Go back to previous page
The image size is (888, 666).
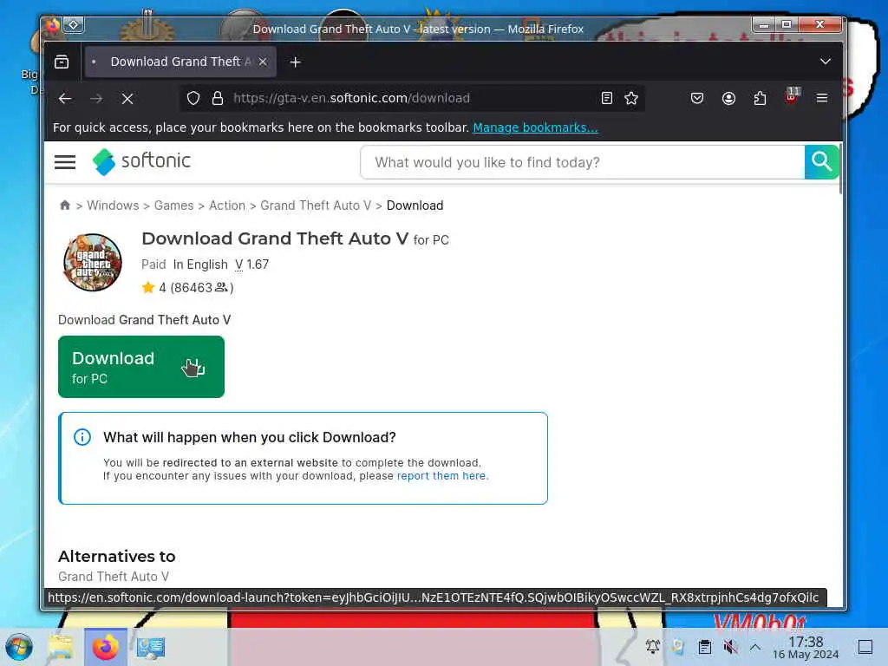click(x=65, y=99)
